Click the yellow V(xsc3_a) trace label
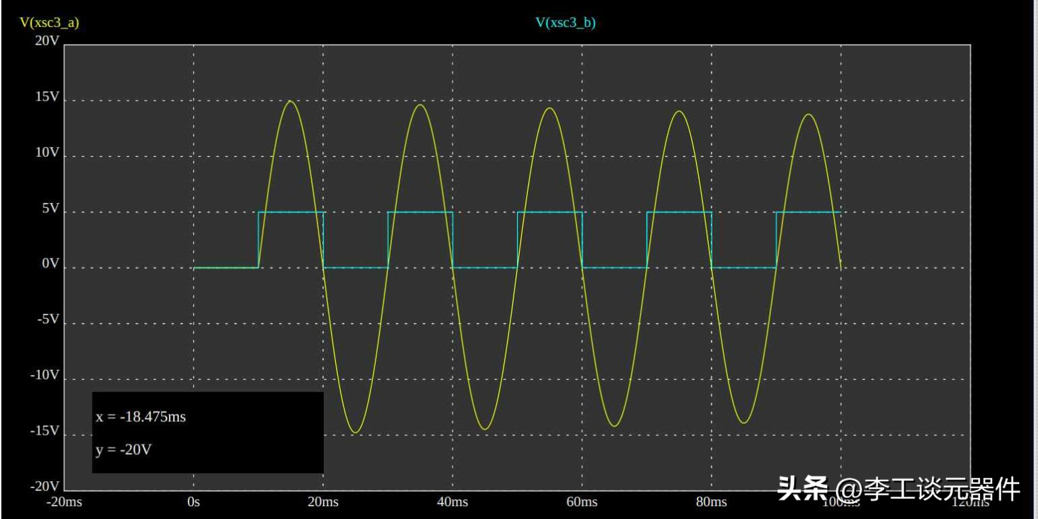The image size is (1038, 519). click(x=49, y=23)
